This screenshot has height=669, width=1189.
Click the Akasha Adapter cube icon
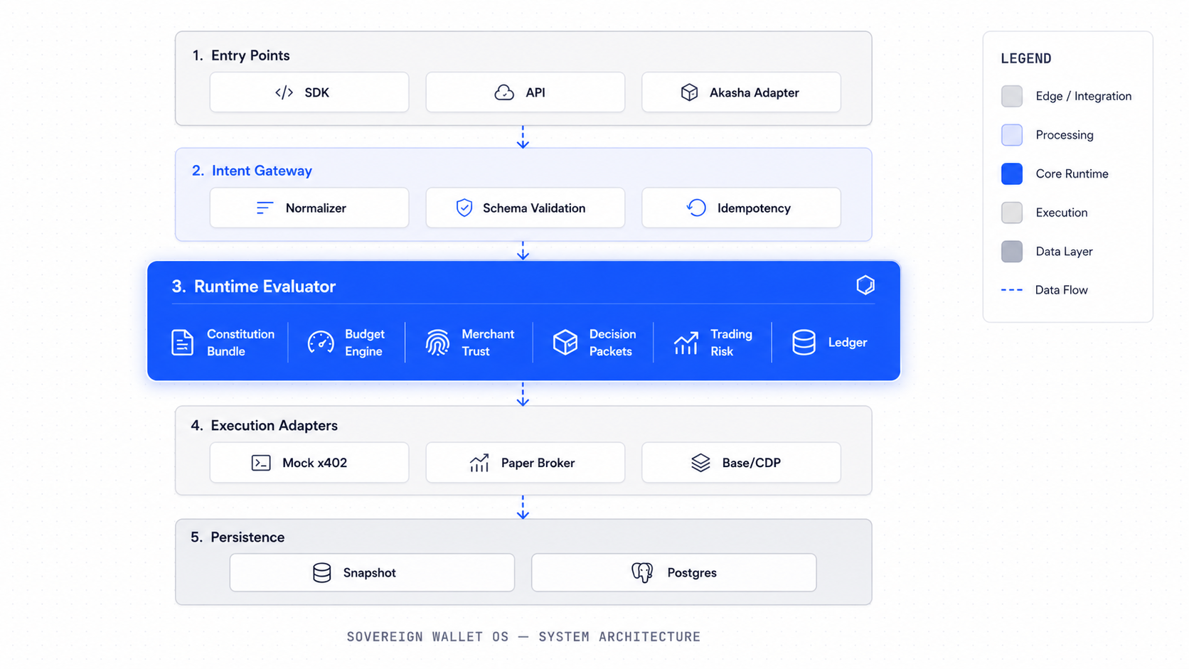689,92
